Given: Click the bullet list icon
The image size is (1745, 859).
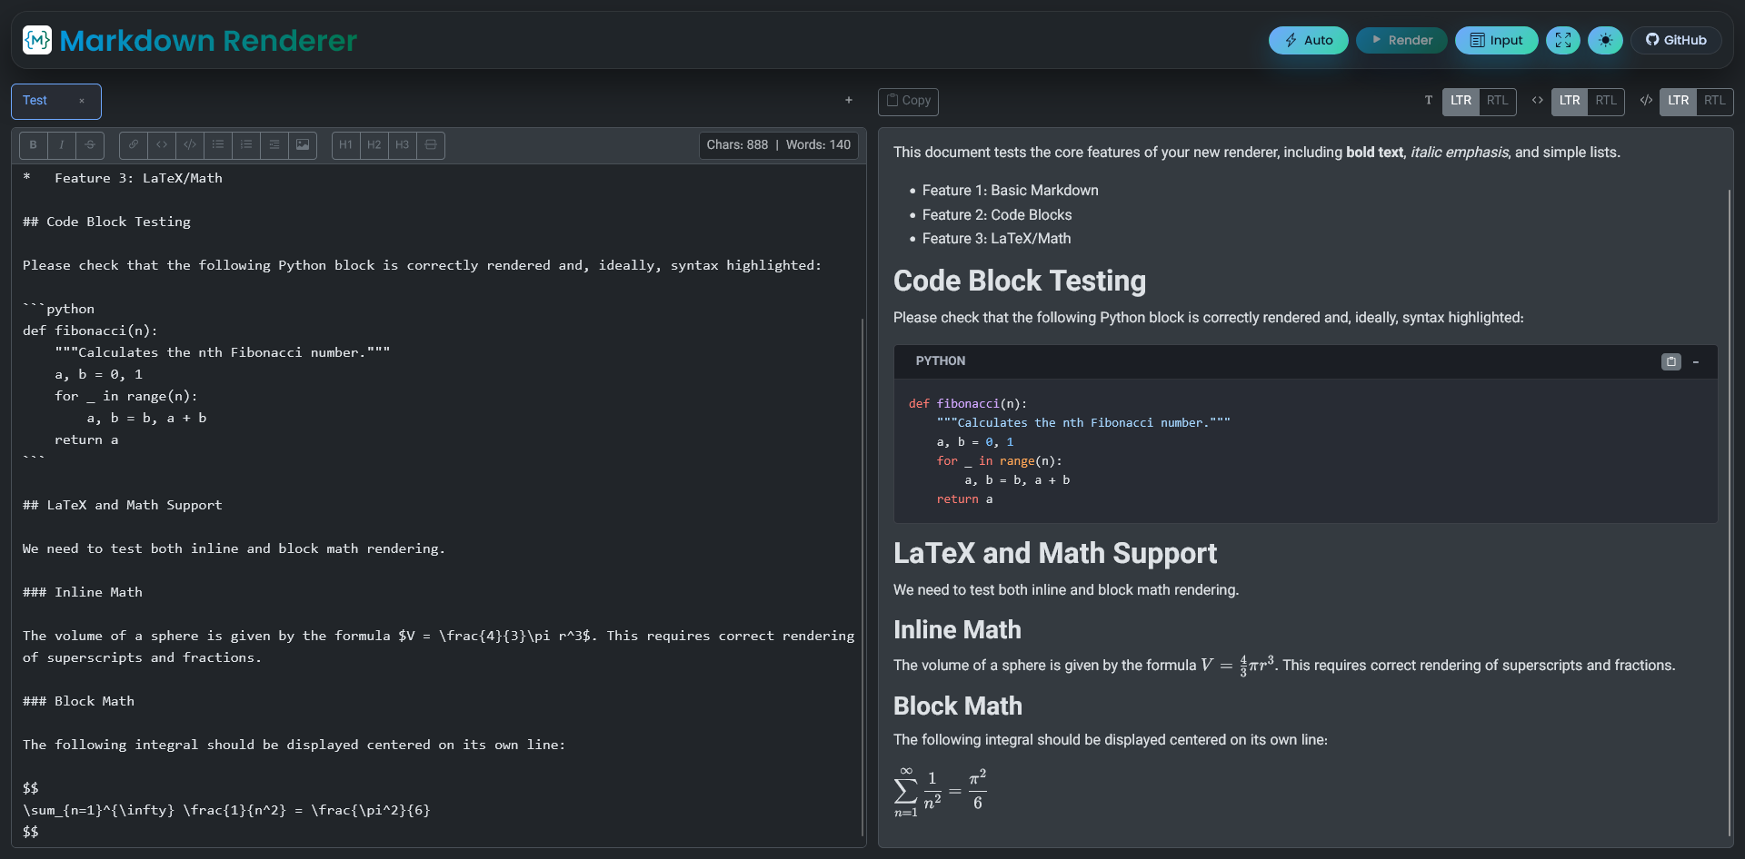Looking at the screenshot, I should coord(218,145).
